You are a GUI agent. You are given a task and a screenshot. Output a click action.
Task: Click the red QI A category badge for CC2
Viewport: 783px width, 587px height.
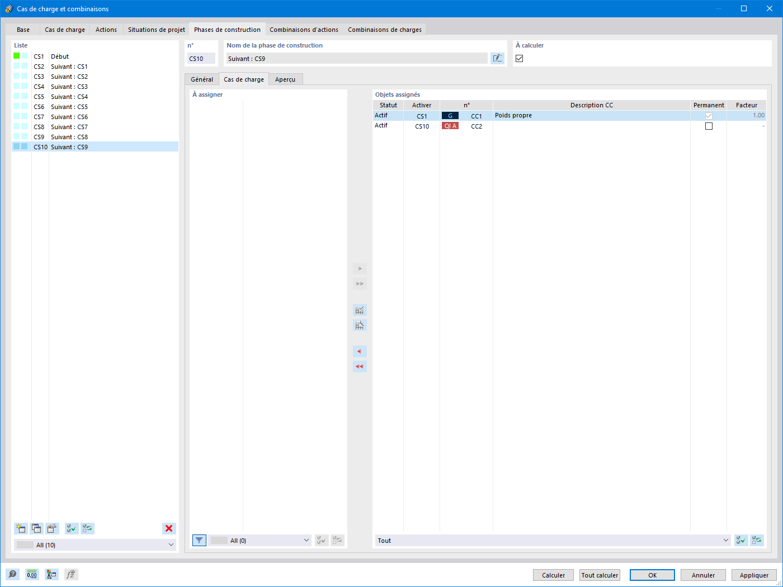point(450,126)
